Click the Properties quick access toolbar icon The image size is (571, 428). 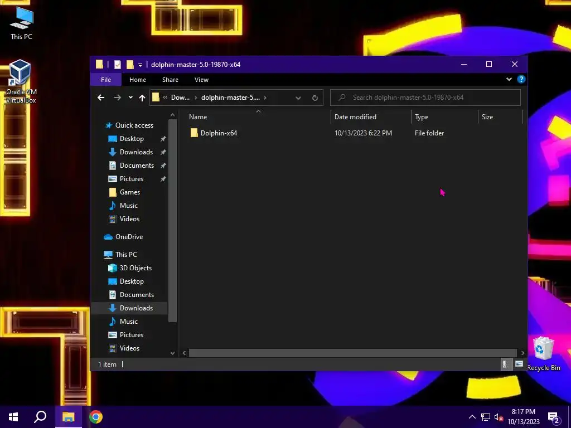click(x=117, y=65)
